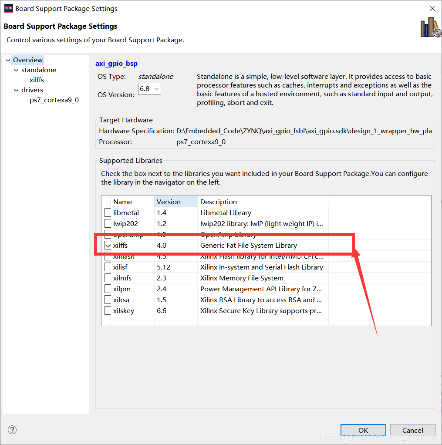Sort libraries by Name column header

coord(132,202)
